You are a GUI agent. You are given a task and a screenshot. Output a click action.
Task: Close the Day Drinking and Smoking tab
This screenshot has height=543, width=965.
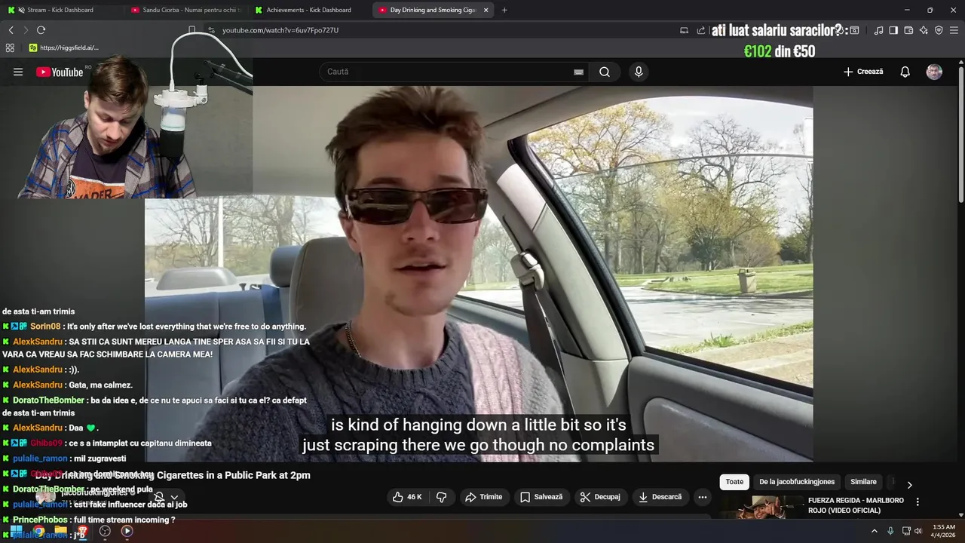click(486, 10)
